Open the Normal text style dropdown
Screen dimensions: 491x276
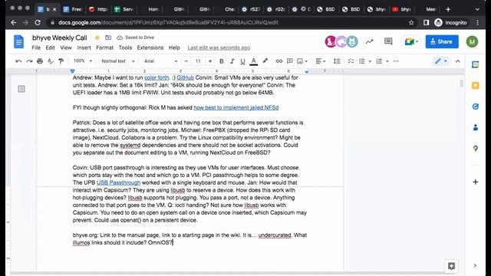pyautogui.click(x=117, y=61)
